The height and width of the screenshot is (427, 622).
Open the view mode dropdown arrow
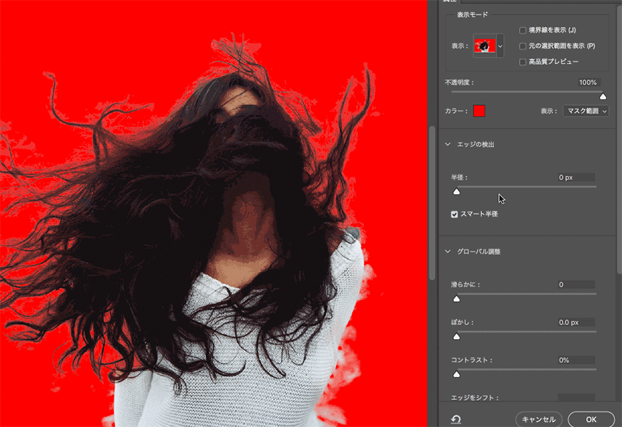click(x=500, y=46)
